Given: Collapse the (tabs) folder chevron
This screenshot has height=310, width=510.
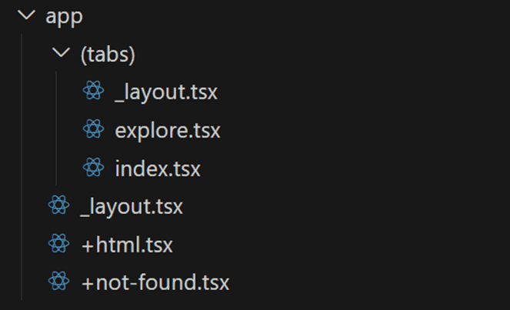Looking at the screenshot, I should tap(61, 53).
